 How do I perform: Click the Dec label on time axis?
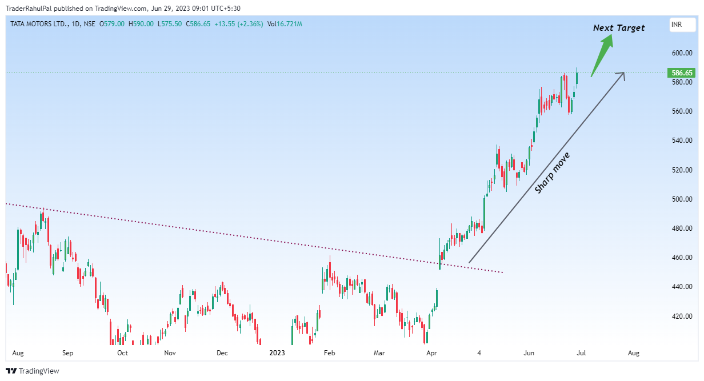click(222, 353)
